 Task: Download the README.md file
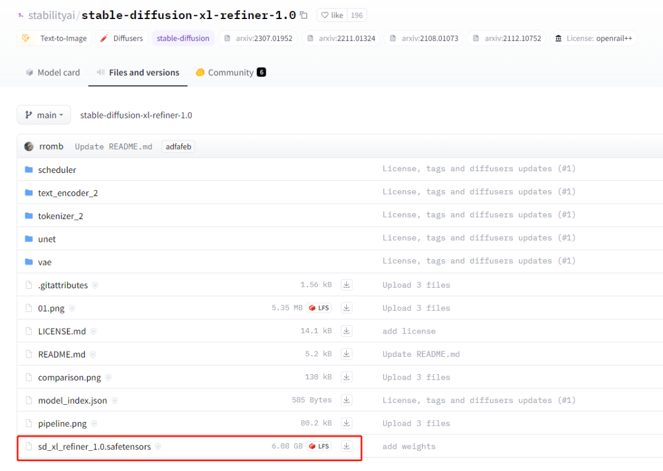[346, 354]
